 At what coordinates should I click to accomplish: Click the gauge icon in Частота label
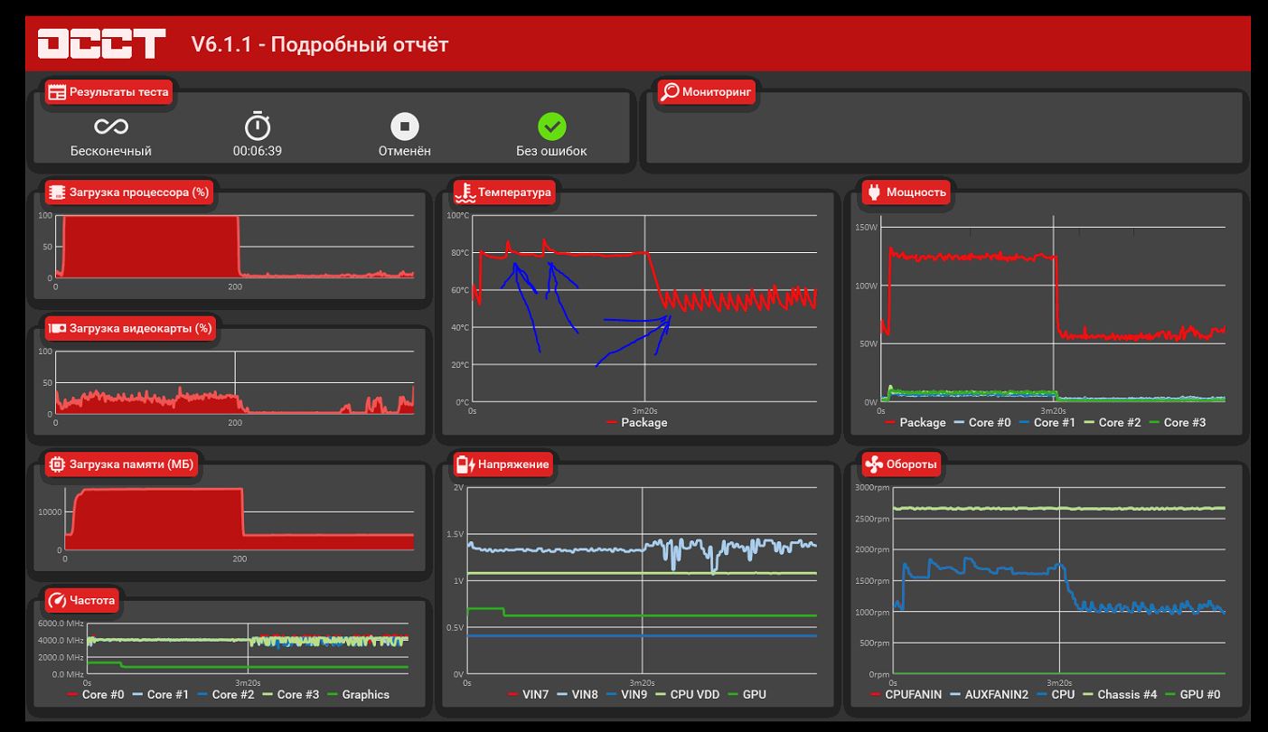tap(57, 600)
